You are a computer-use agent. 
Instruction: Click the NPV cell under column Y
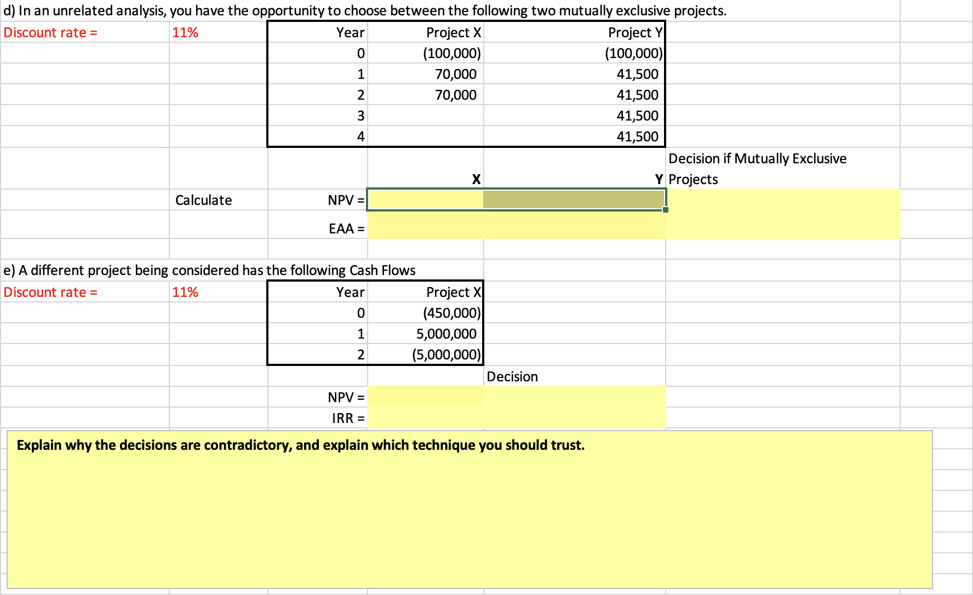[x=574, y=200]
